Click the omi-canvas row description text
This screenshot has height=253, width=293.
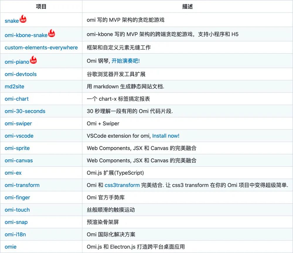142,161
